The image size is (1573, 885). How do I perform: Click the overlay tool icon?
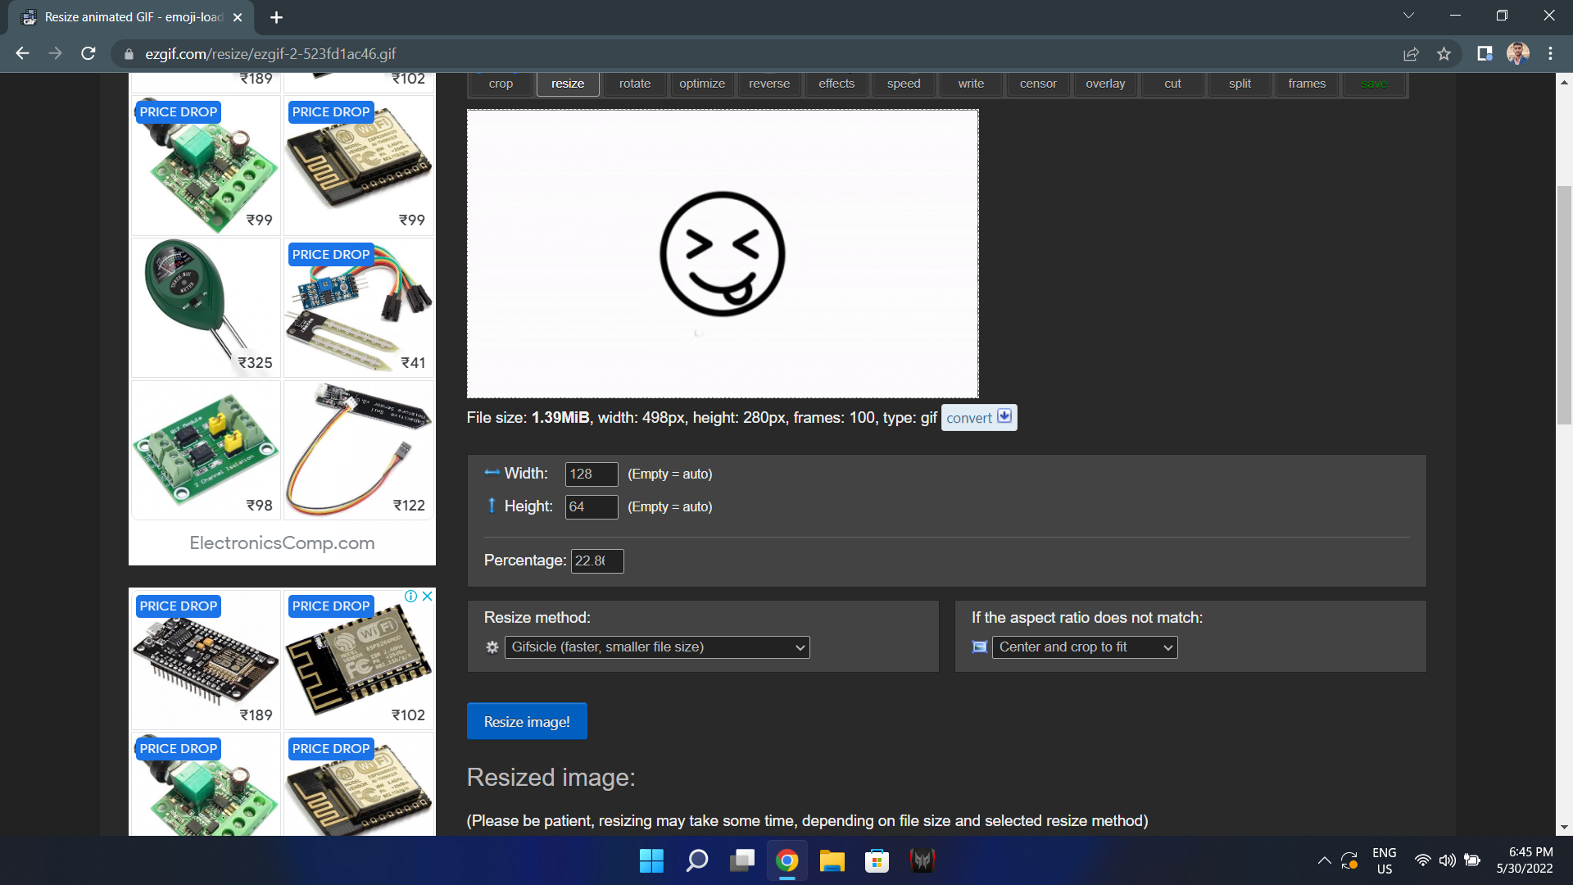coord(1104,84)
